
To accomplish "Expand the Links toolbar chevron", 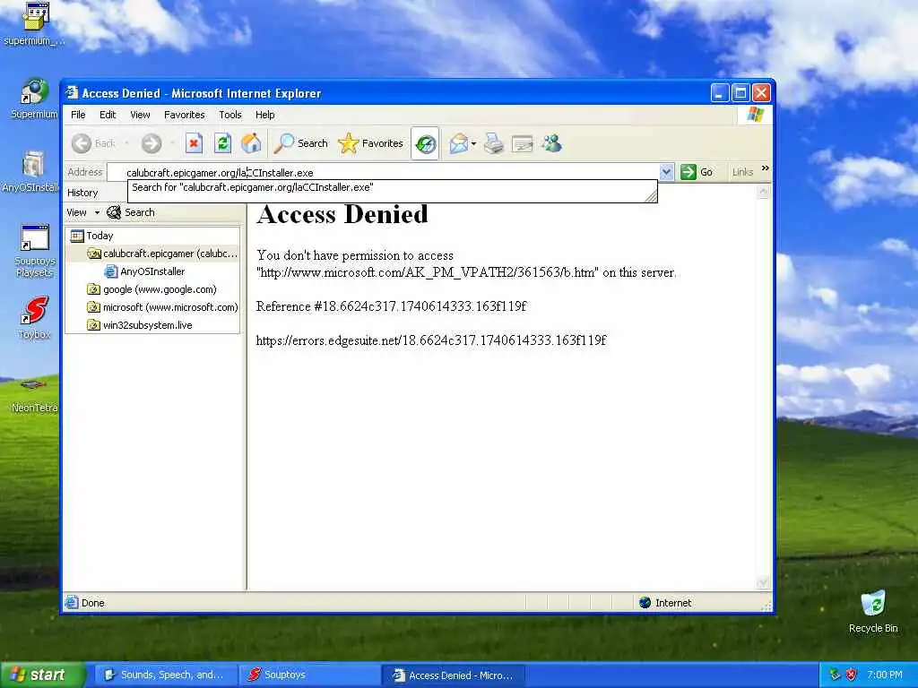I will [765, 168].
